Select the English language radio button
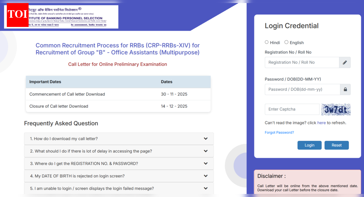 pyautogui.click(x=286, y=42)
